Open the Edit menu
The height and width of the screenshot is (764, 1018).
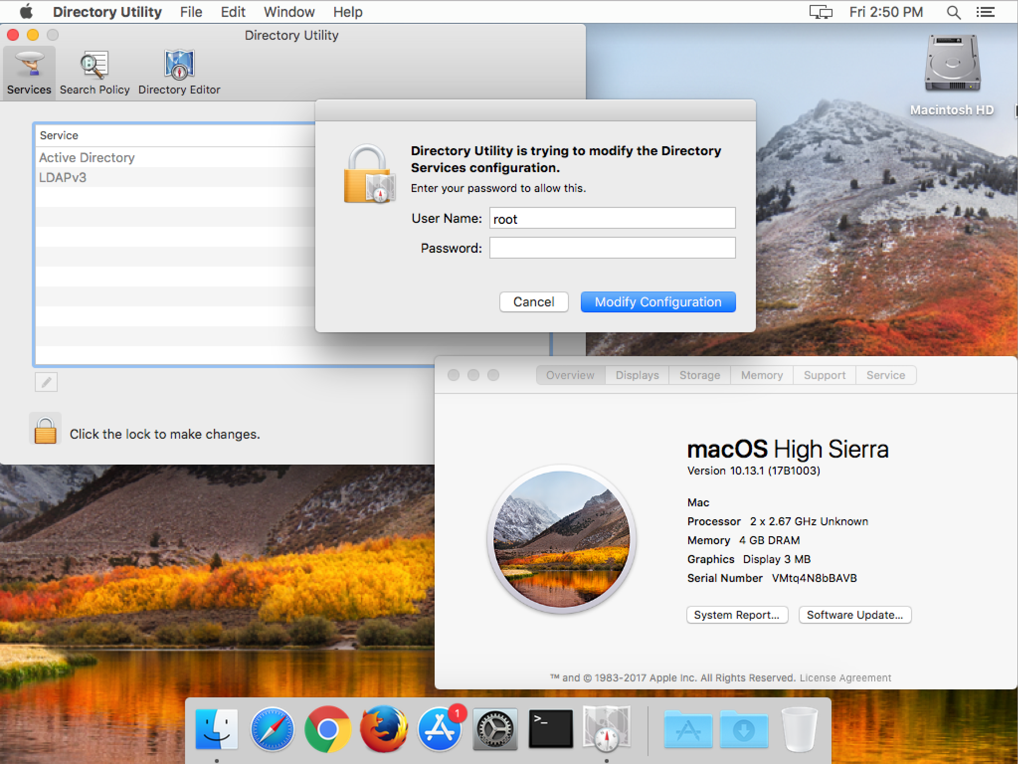point(233,12)
